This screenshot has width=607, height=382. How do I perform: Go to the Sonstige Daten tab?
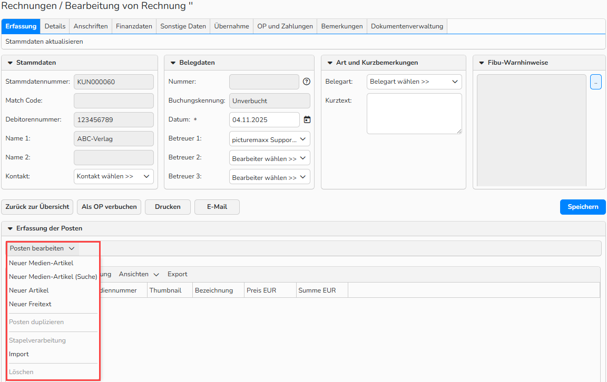[x=183, y=26]
